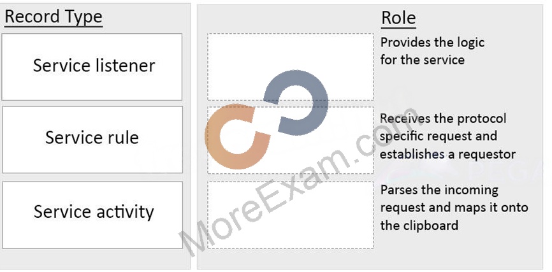Click the Parses the incoming request description
The height and width of the screenshot is (272, 552).
454,207
